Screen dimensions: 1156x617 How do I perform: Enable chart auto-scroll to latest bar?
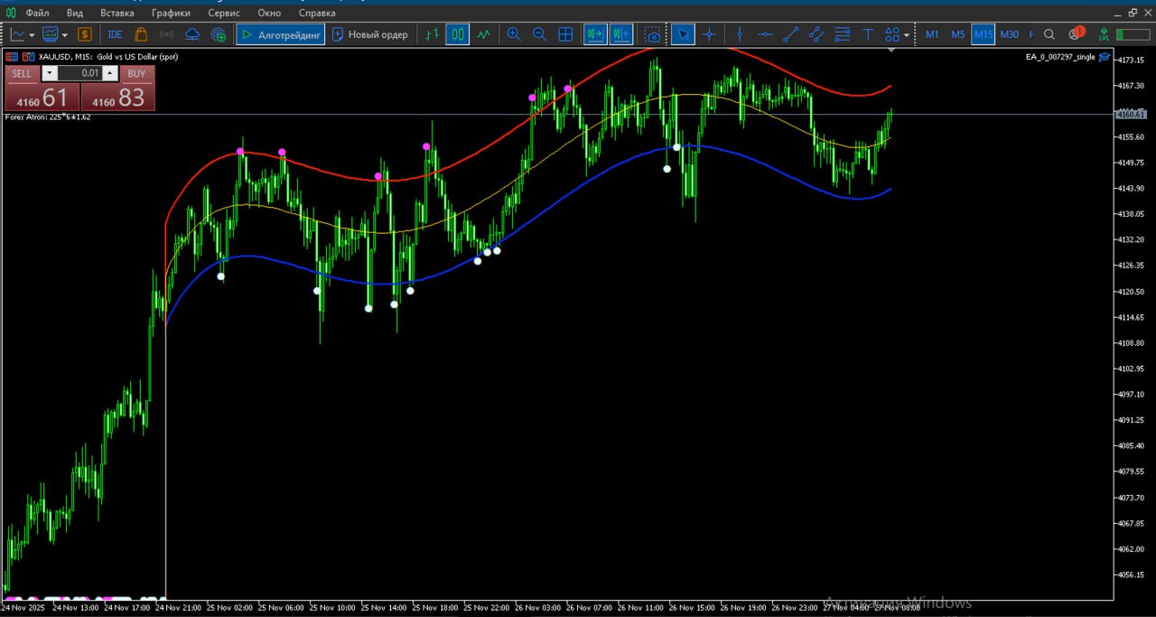(596, 34)
